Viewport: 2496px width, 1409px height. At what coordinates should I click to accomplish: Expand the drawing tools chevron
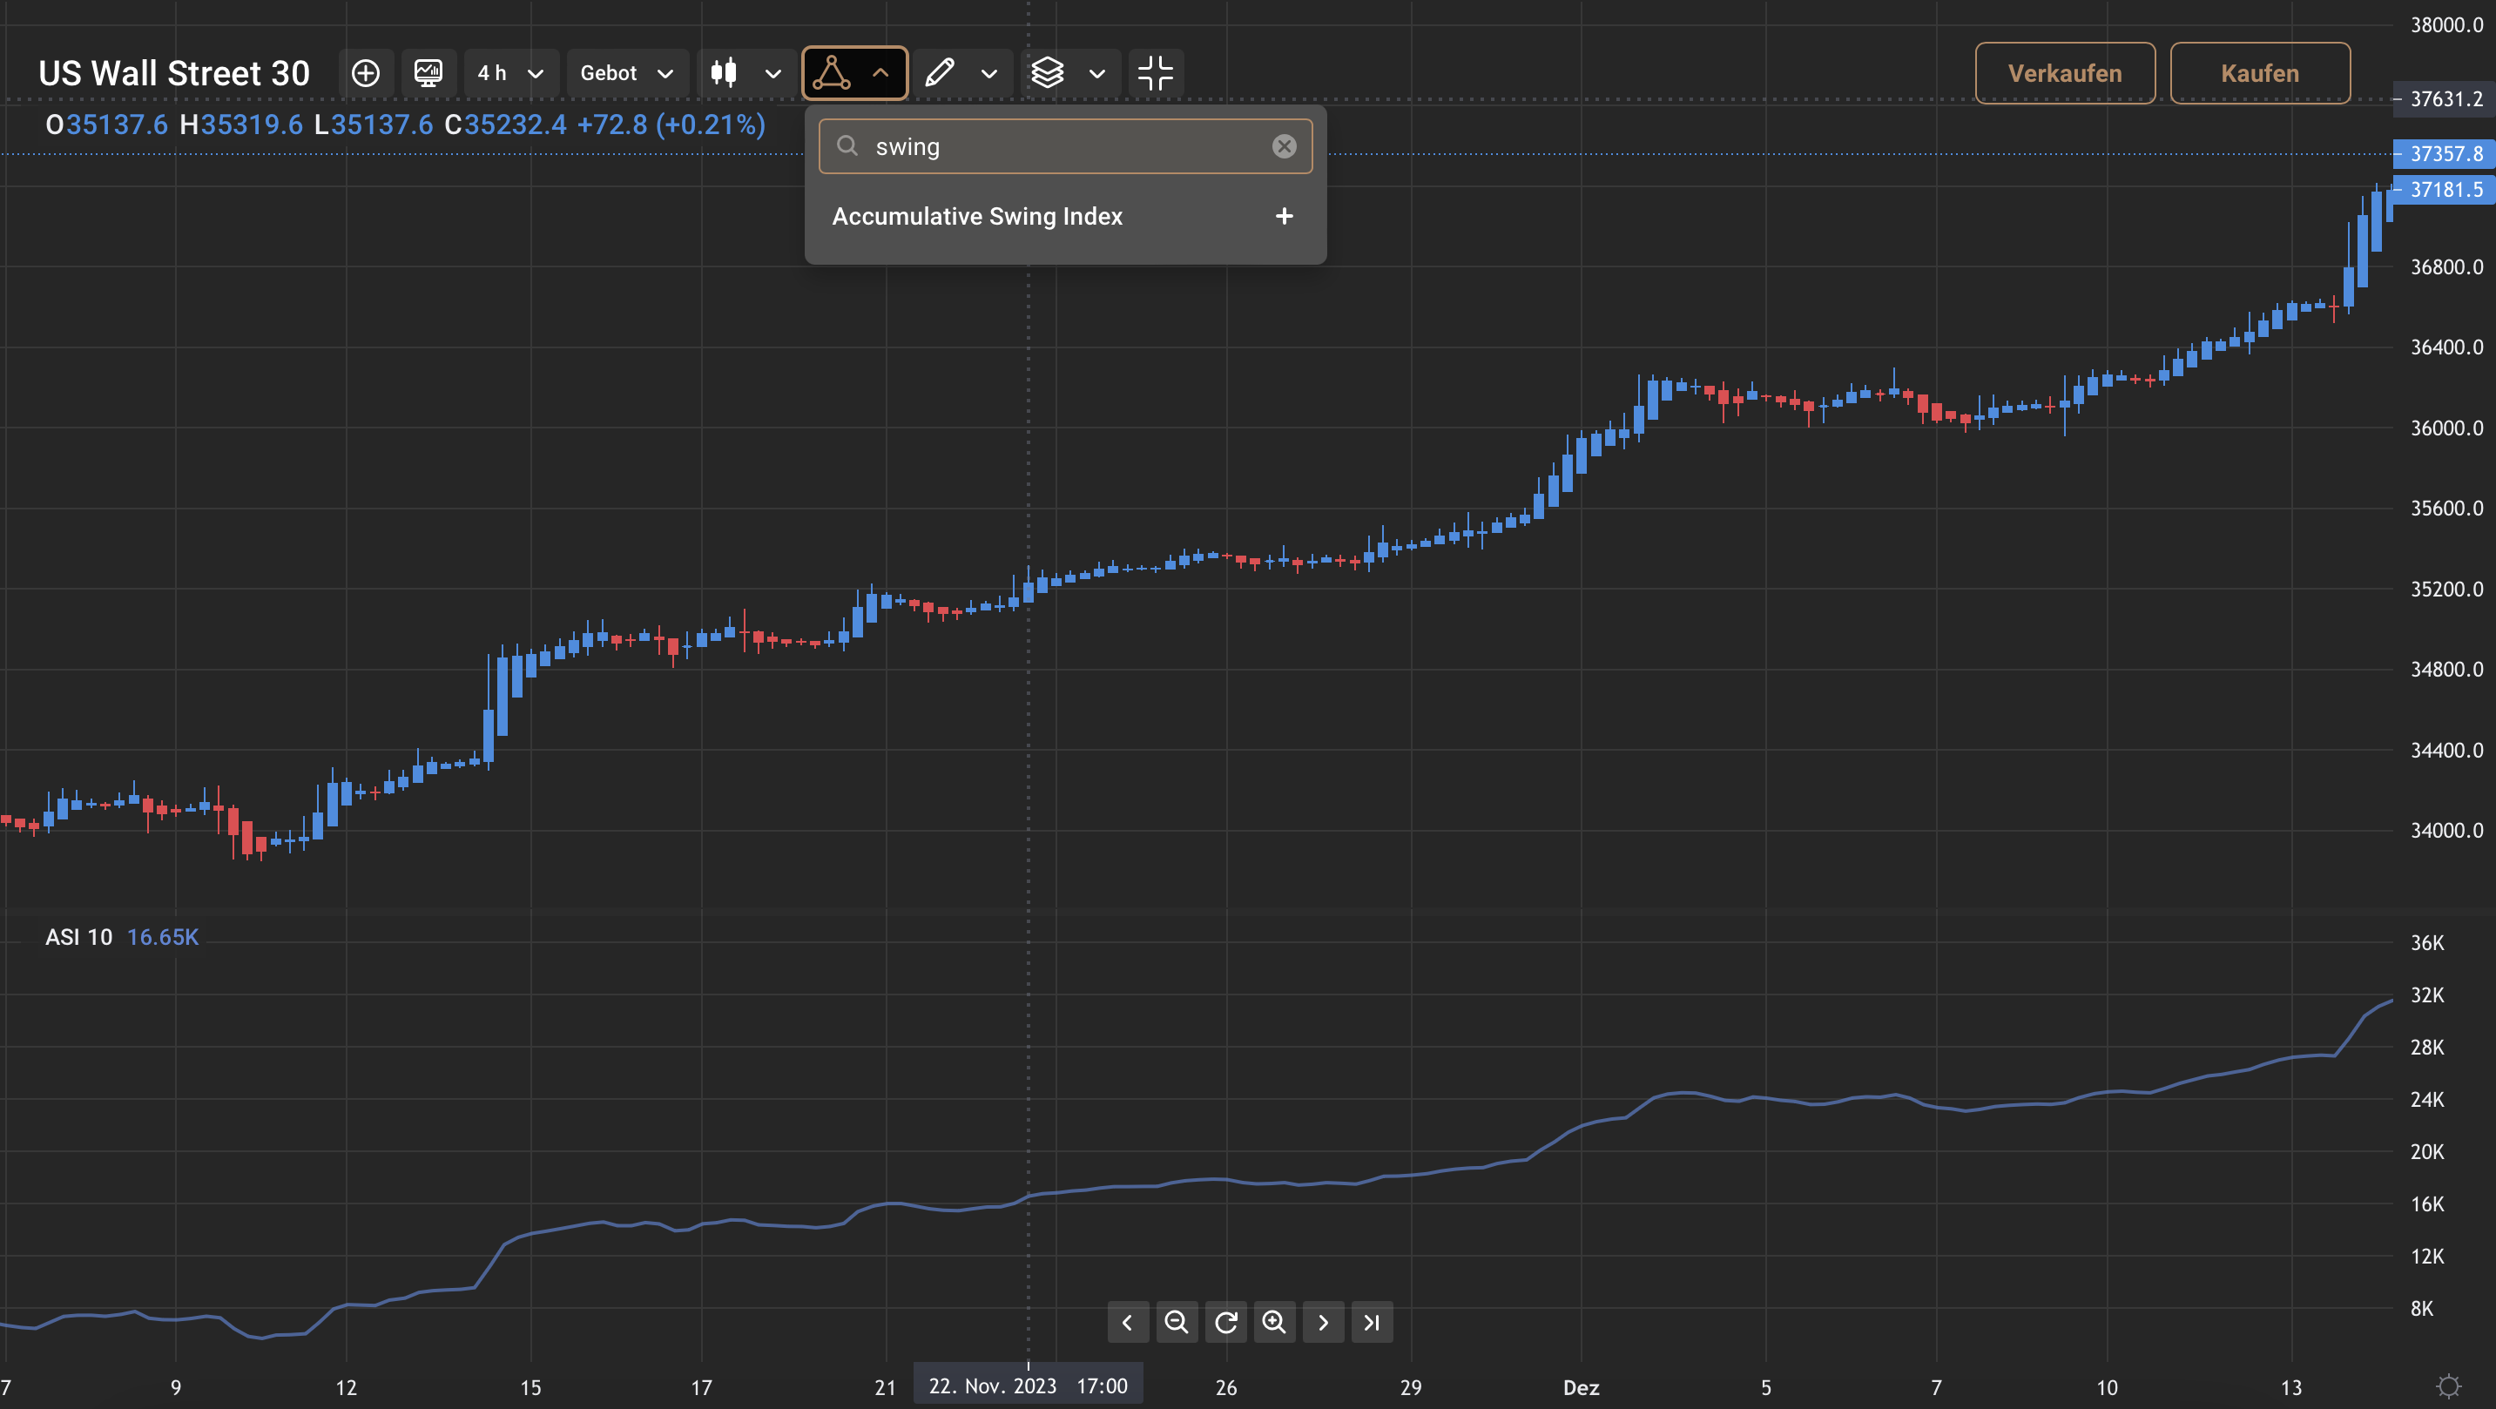[989, 74]
